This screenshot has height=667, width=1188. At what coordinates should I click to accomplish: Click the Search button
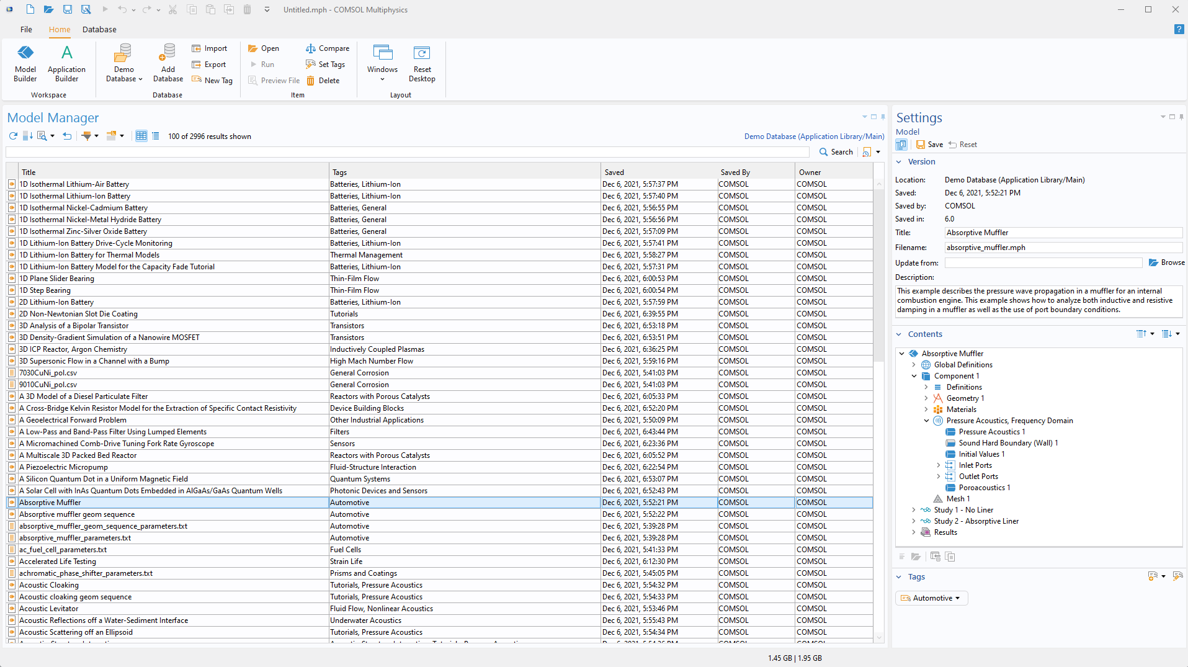[x=836, y=152]
